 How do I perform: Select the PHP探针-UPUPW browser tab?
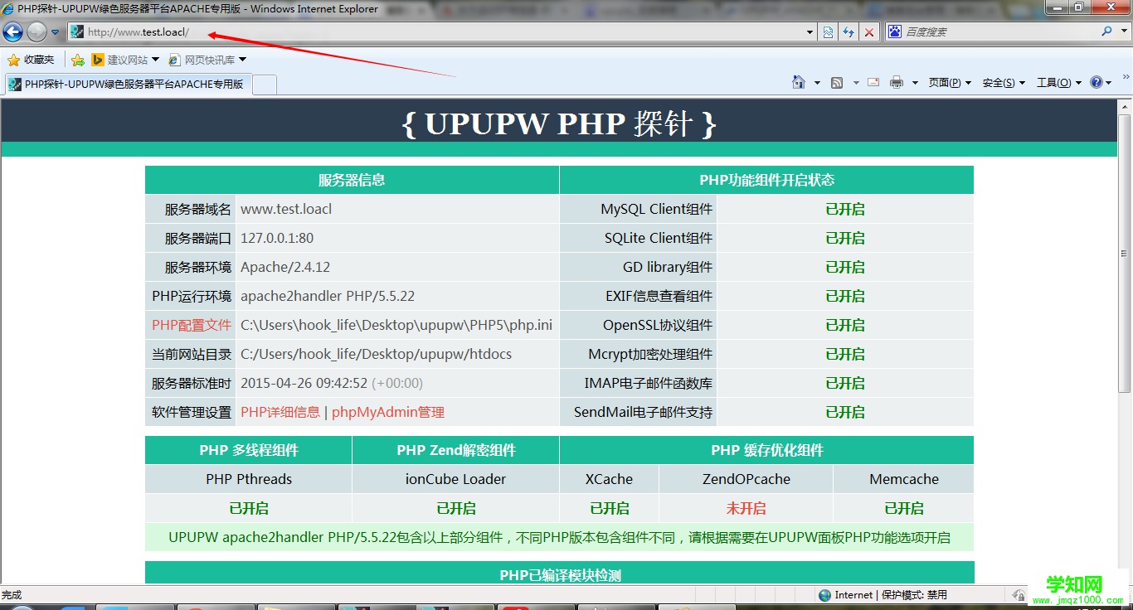[x=127, y=84]
